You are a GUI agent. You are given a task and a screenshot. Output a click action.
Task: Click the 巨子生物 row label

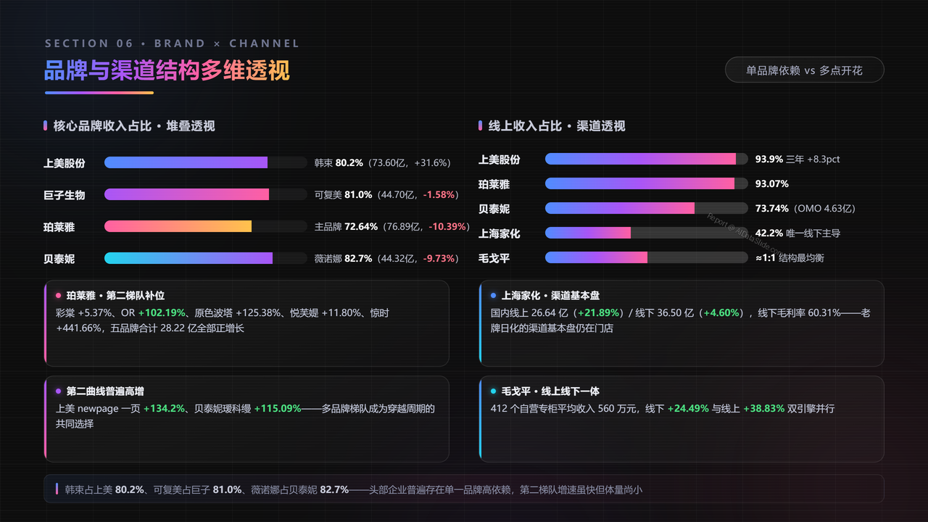(x=65, y=195)
